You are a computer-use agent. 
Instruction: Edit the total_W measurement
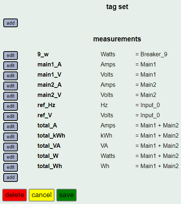11,157
